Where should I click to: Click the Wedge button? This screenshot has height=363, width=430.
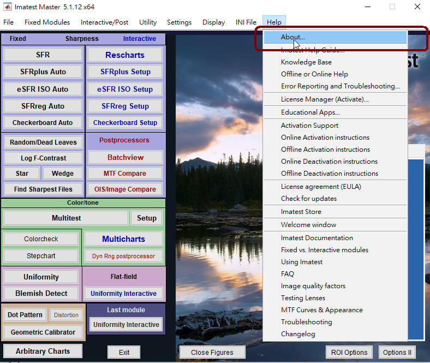point(63,173)
